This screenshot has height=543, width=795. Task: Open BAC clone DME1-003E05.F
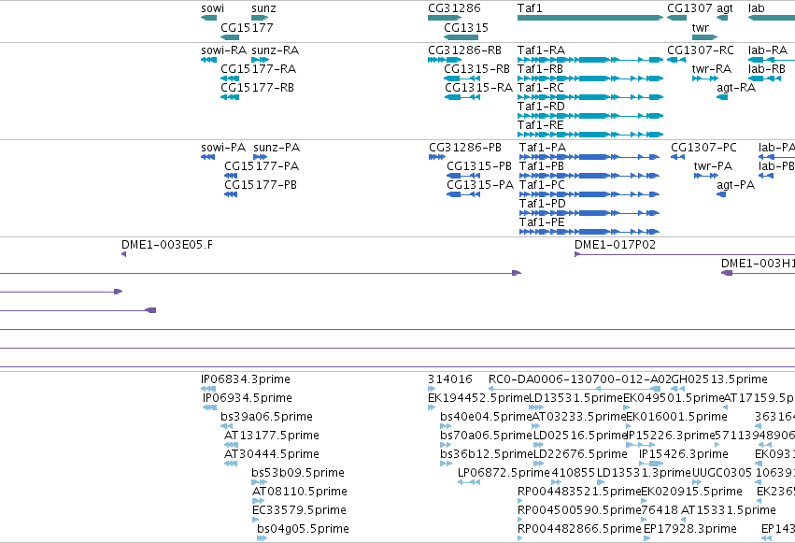pyautogui.click(x=167, y=245)
